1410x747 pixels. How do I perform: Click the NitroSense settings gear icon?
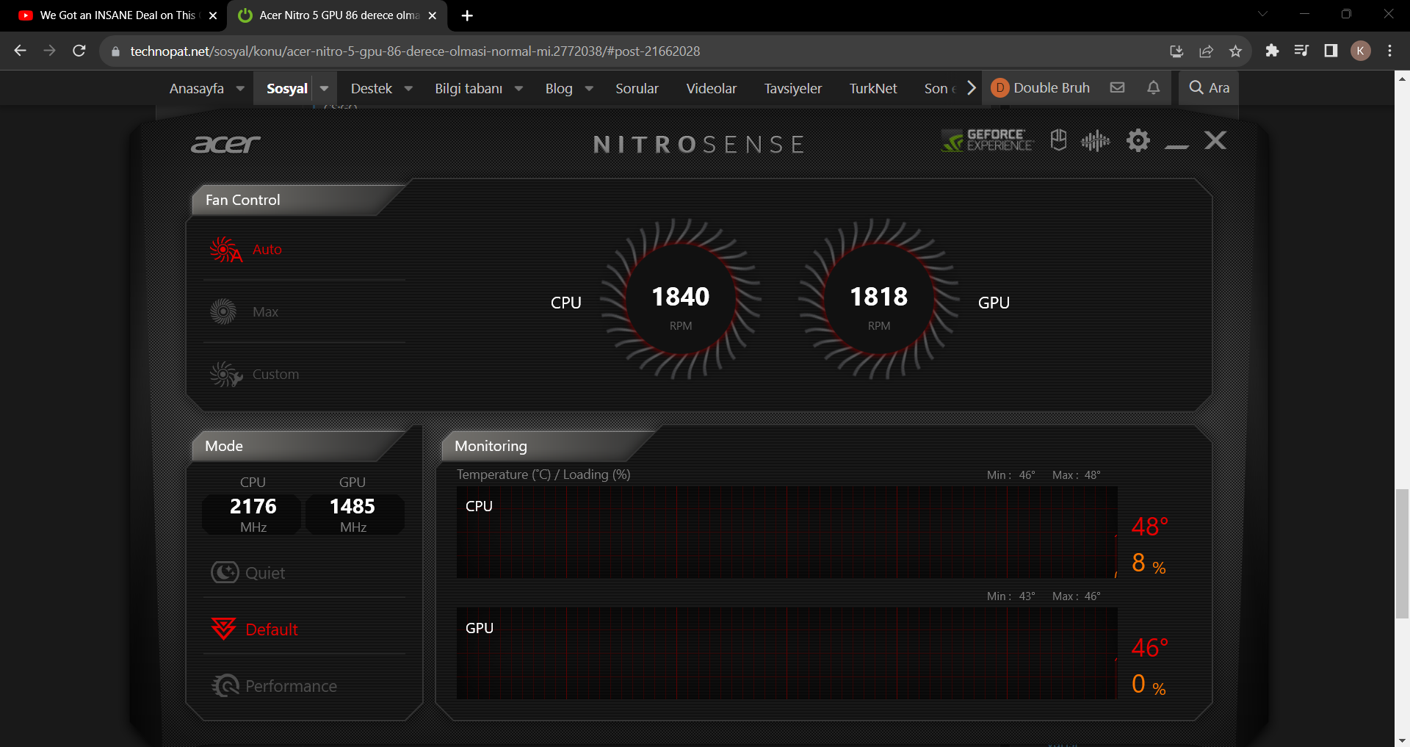point(1138,140)
